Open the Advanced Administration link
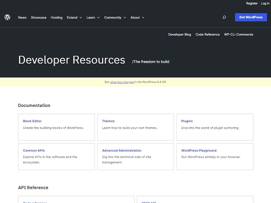This screenshot has width=271, height=203. coord(121,150)
